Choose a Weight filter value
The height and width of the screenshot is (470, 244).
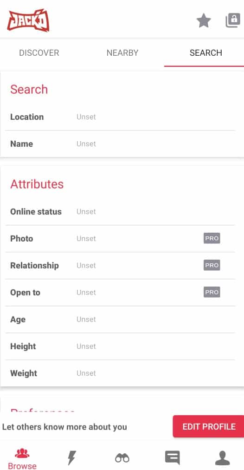pos(120,373)
